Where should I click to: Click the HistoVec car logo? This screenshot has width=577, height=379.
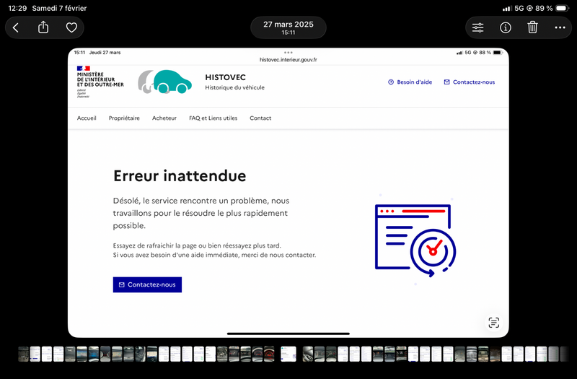pyautogui.click(x=165, y=82)
